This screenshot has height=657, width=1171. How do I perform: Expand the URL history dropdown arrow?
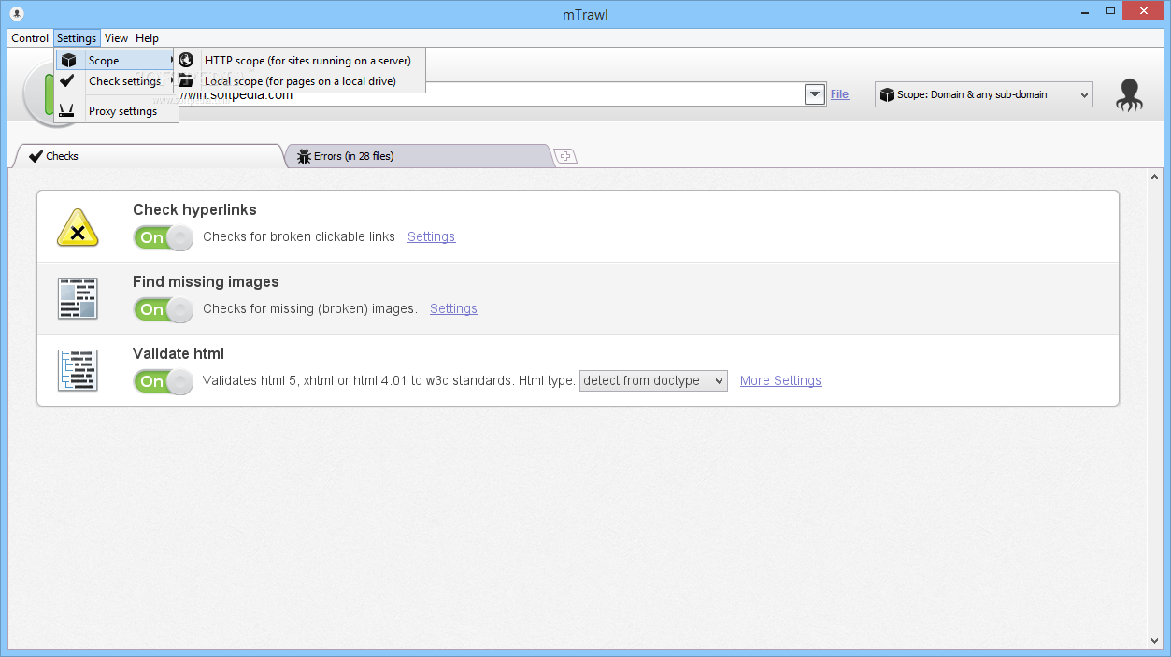[x=815, y=93]
